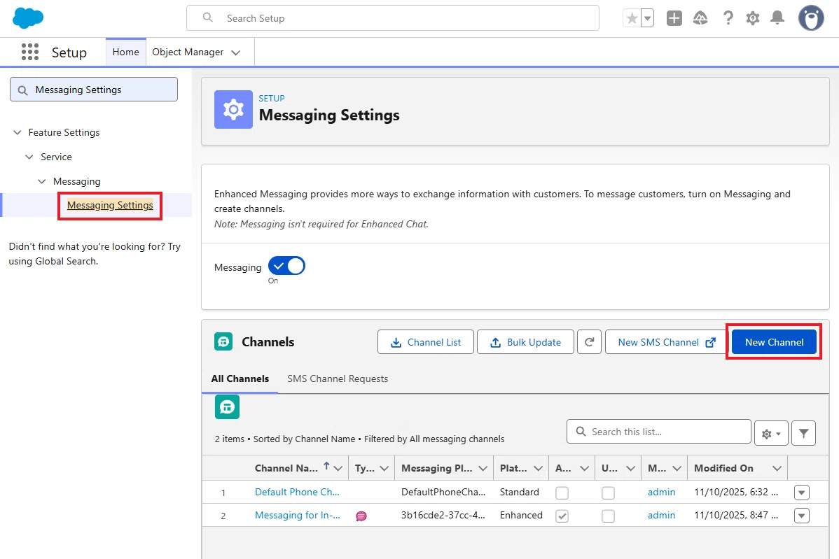Screen dimensions: 839x559
Task: Open row actions for Default Phone Channel
Action: 802,493
